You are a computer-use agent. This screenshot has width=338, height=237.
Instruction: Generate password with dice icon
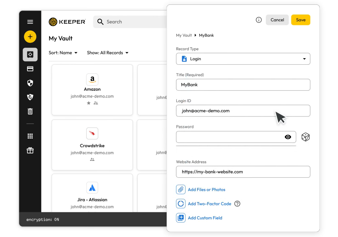pos(306,137)
